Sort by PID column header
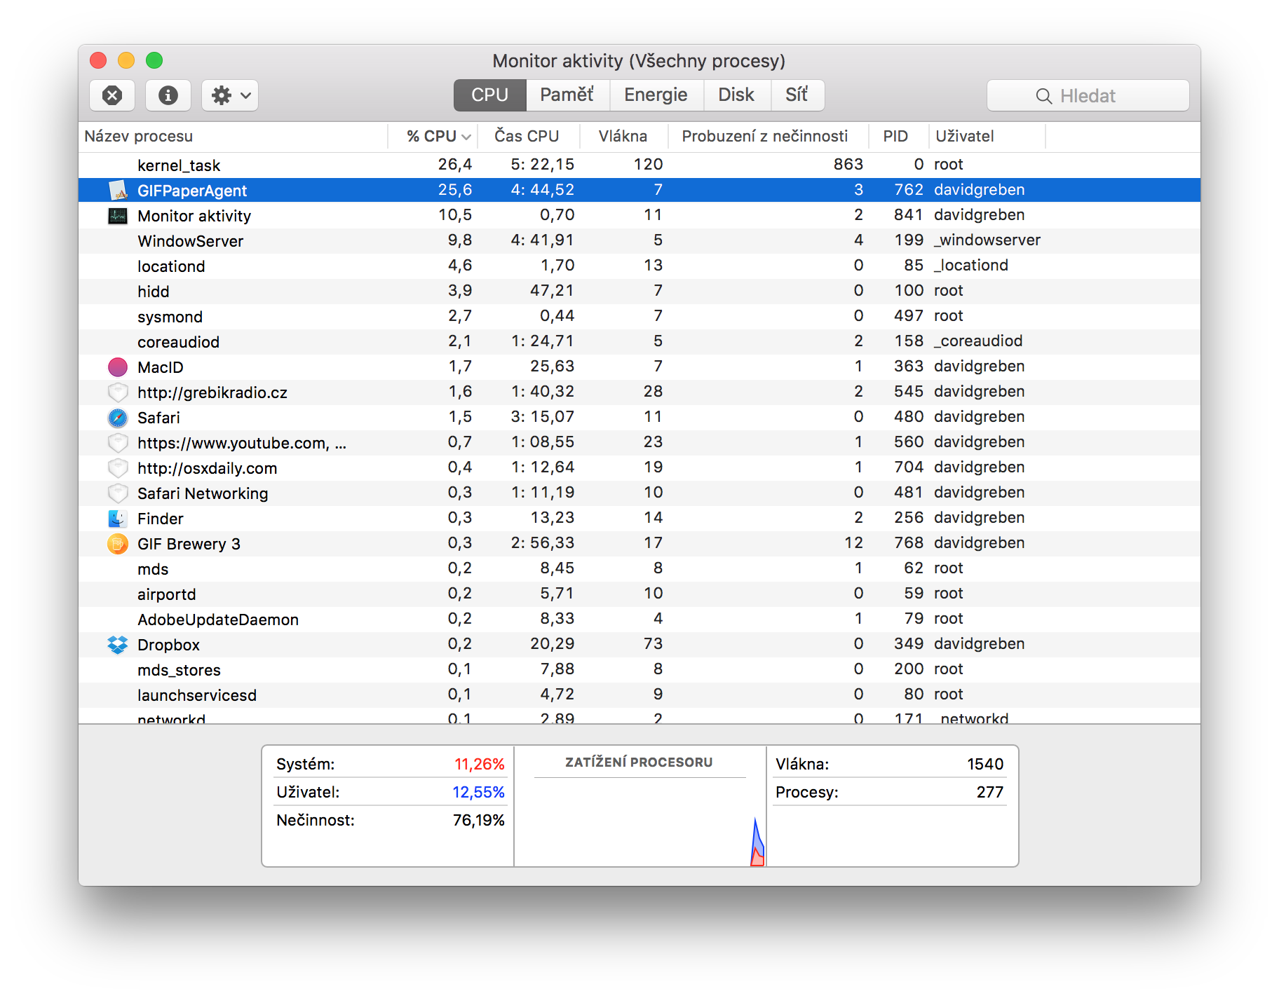Image resolution: width=1279 pixels, height=998 pixels. point(898,136)
